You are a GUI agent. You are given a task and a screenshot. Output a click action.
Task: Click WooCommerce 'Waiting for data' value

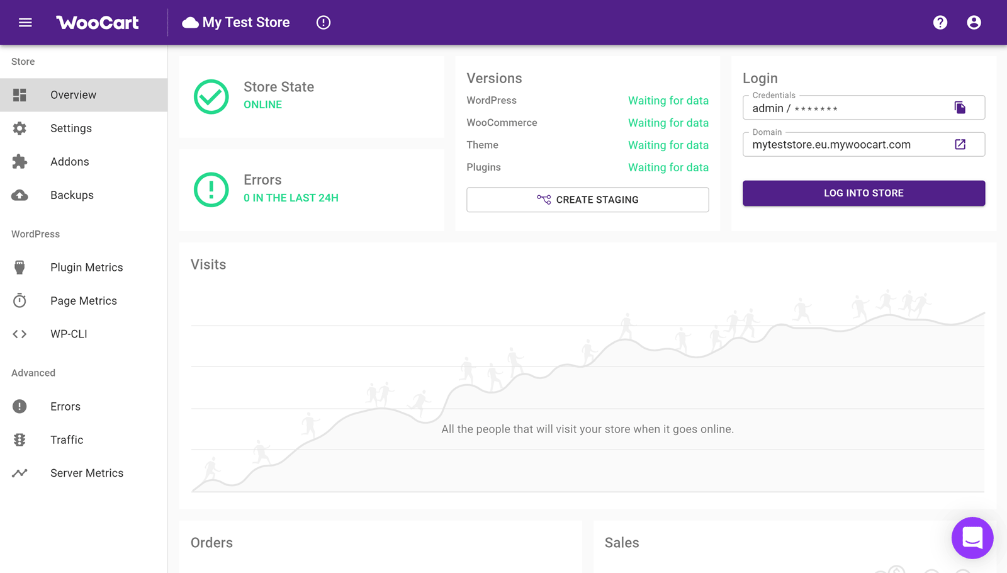668,123
